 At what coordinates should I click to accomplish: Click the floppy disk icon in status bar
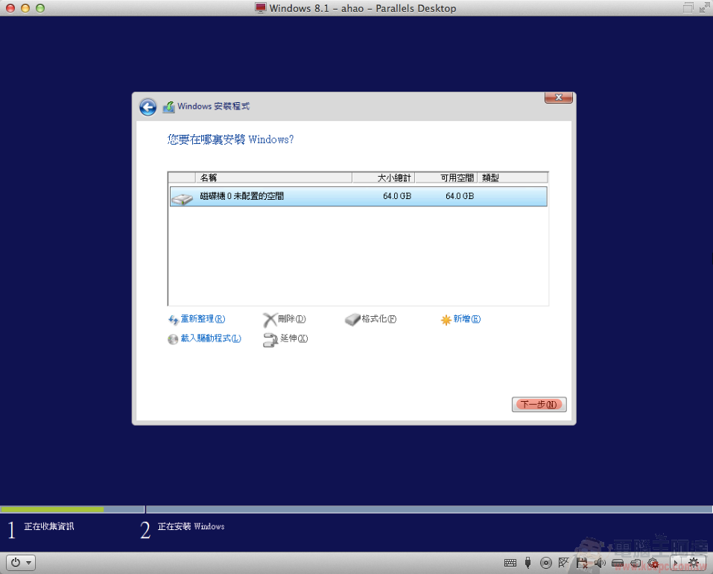582,563
